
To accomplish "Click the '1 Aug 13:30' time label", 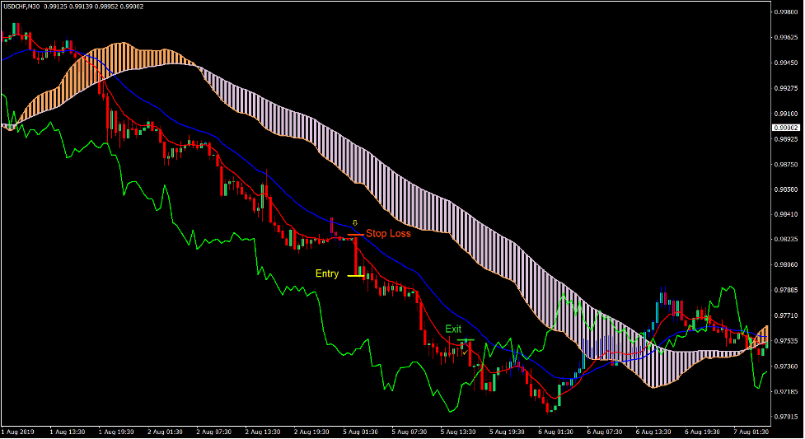I will (68, 432).
